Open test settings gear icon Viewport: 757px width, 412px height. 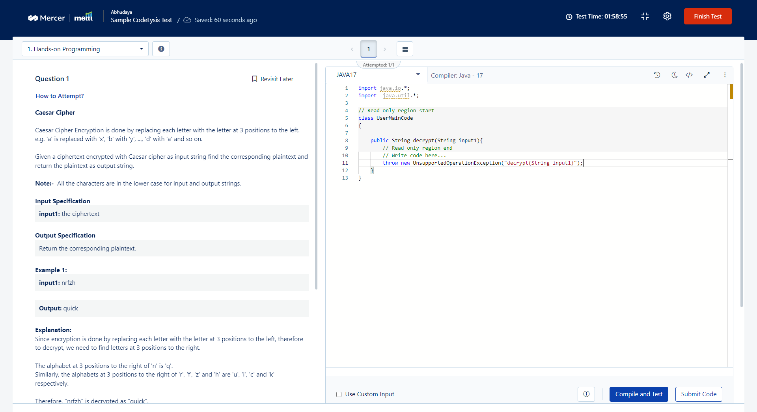(x=667, y=17)
